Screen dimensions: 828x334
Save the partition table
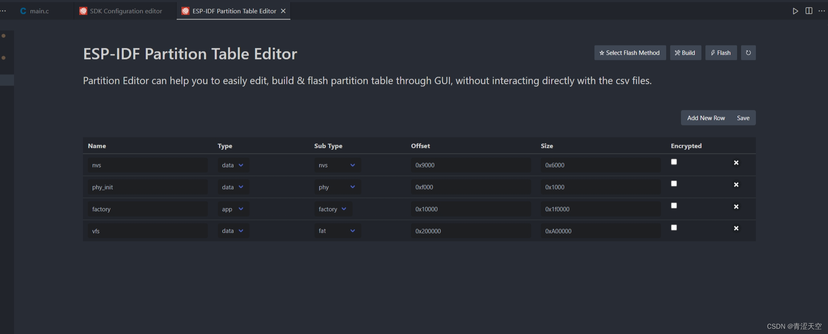click(743, 118)
